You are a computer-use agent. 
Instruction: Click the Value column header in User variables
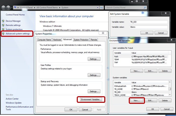tap(149, 53)
